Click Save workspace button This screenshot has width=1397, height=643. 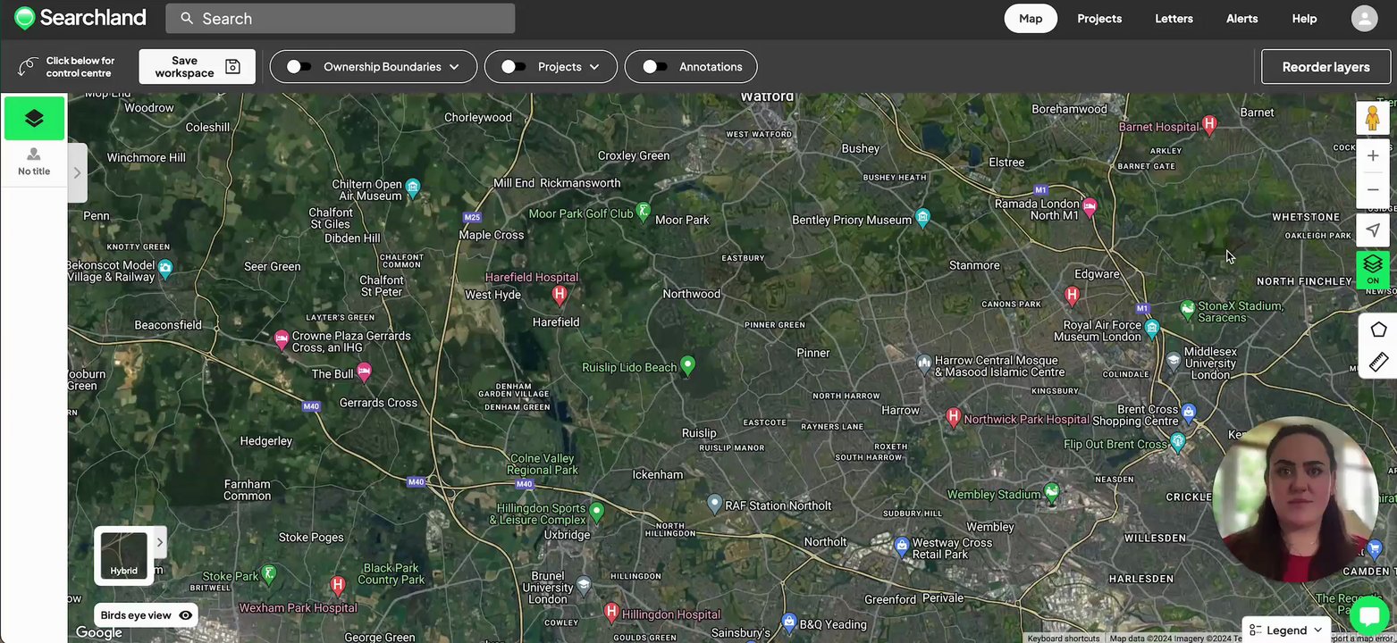pos(197,67)
